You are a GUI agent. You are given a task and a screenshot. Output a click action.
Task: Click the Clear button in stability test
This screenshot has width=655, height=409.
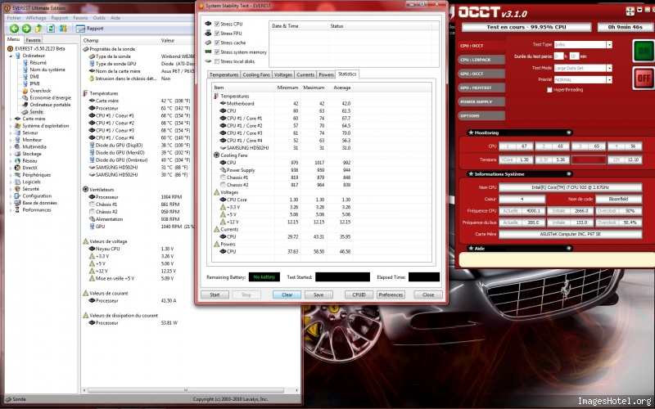pyautogui.click(x=287, y=294)
